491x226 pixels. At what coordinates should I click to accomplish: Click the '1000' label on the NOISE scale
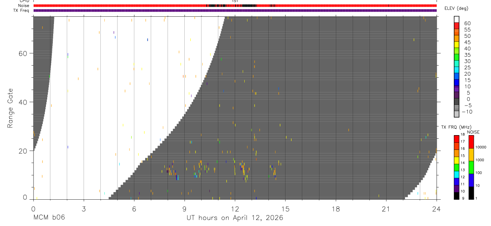click(480, 160)
